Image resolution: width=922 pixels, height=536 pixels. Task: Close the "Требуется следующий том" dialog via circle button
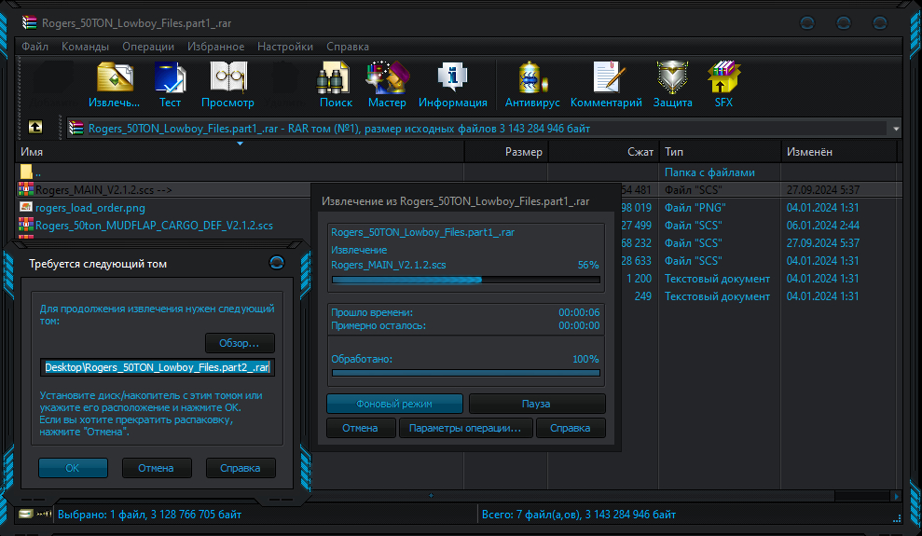[276, 263]
